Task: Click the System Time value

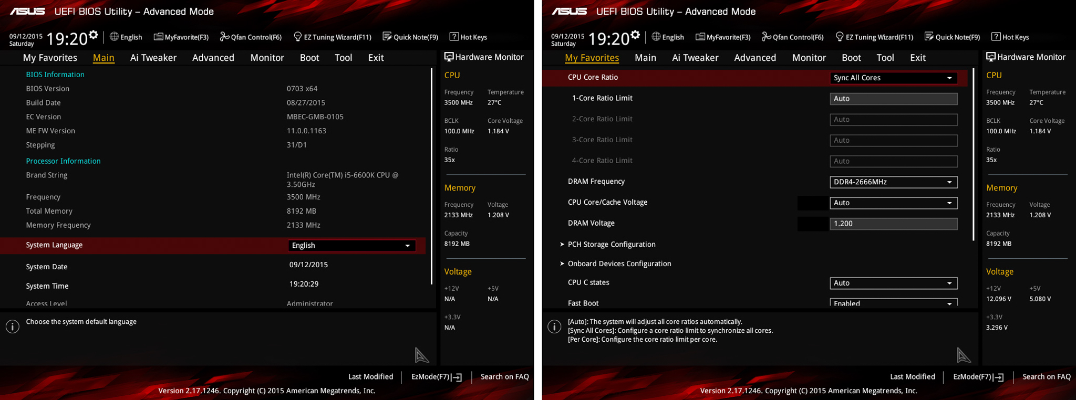Action: tap(304, 284)
